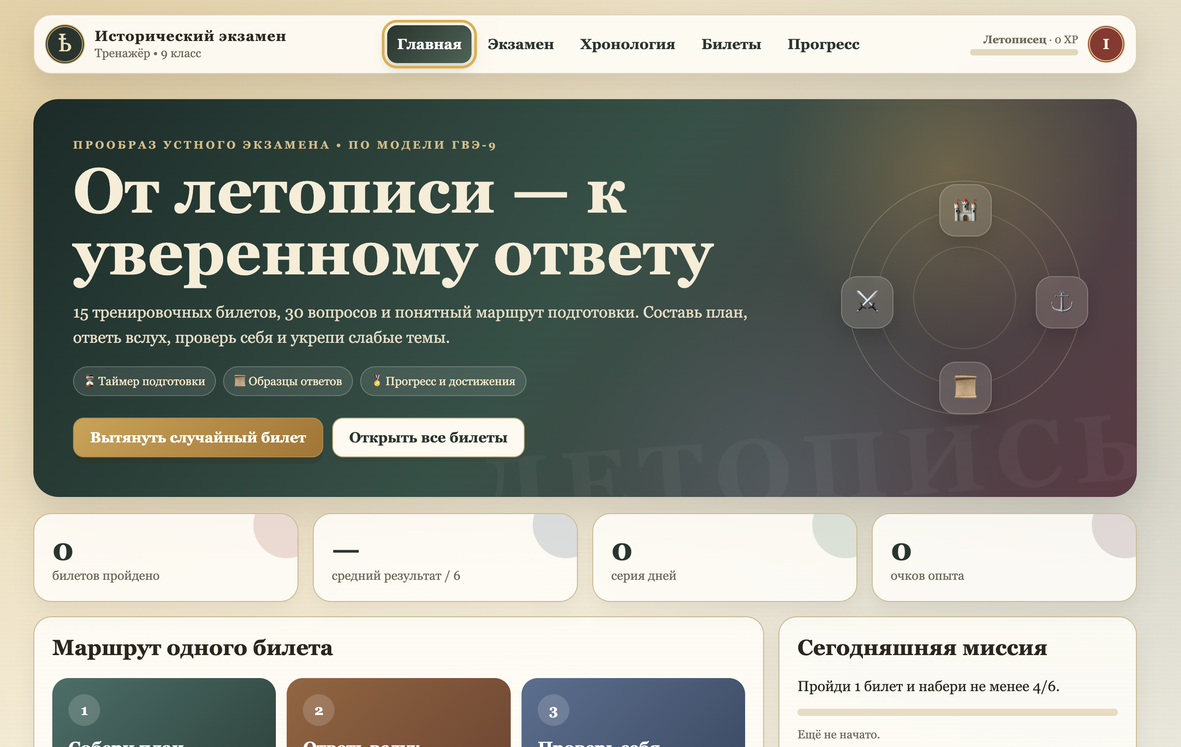This screenshot has width=1181, height=747.
Task: Click the Сегодняшняя миссия progress bar
Action: [x=957, y=712]
